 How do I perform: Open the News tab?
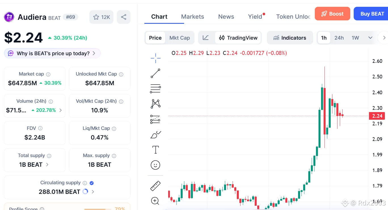[x=226, y=17]
